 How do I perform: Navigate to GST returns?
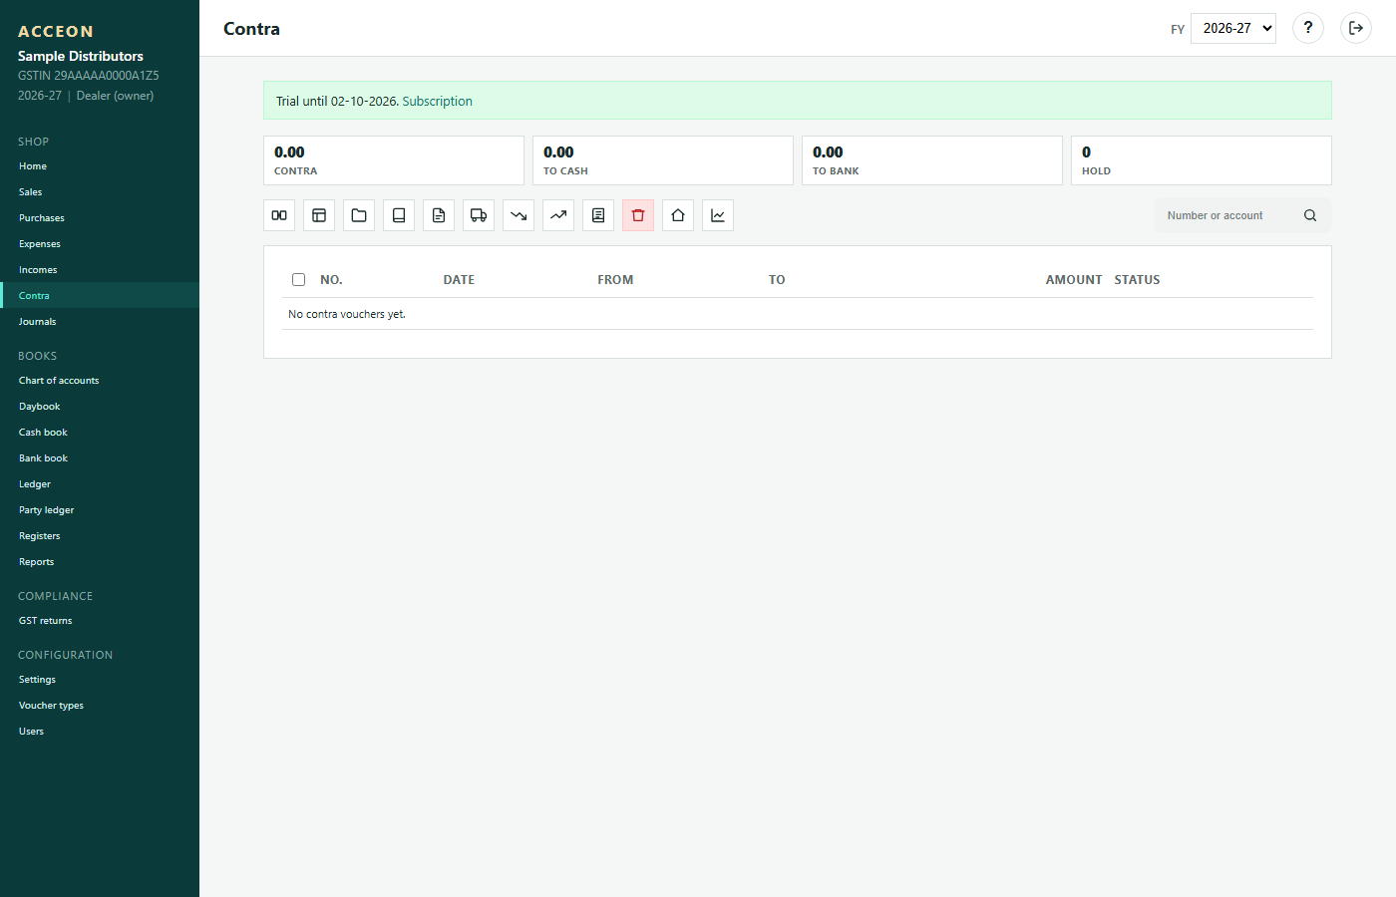(100, 621)
